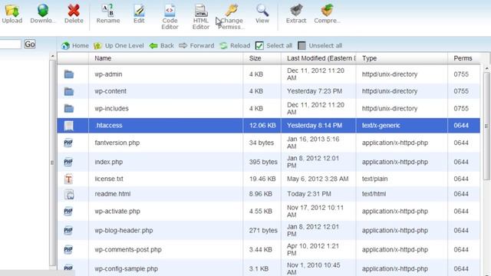Click the Extract archive icon
This screenshot has width=491, height=276.
(296, 11)
